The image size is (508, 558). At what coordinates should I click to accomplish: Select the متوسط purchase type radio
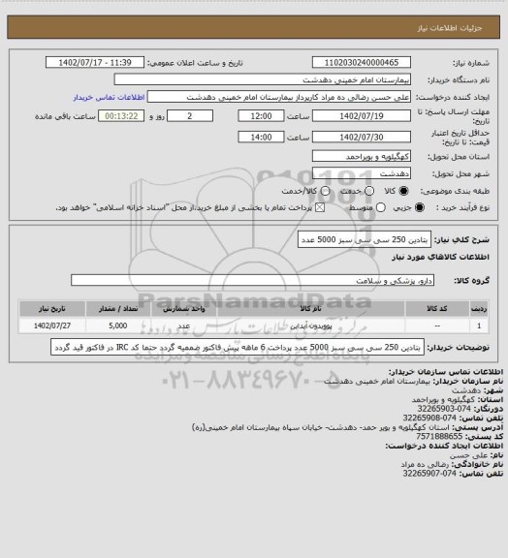[381, 207]
